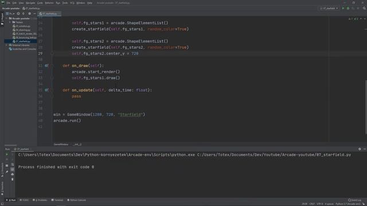This screenshot has height=206, width=367.
Task: Place cursor on line 29 center_y = 720
Action: tap(105, 53)
